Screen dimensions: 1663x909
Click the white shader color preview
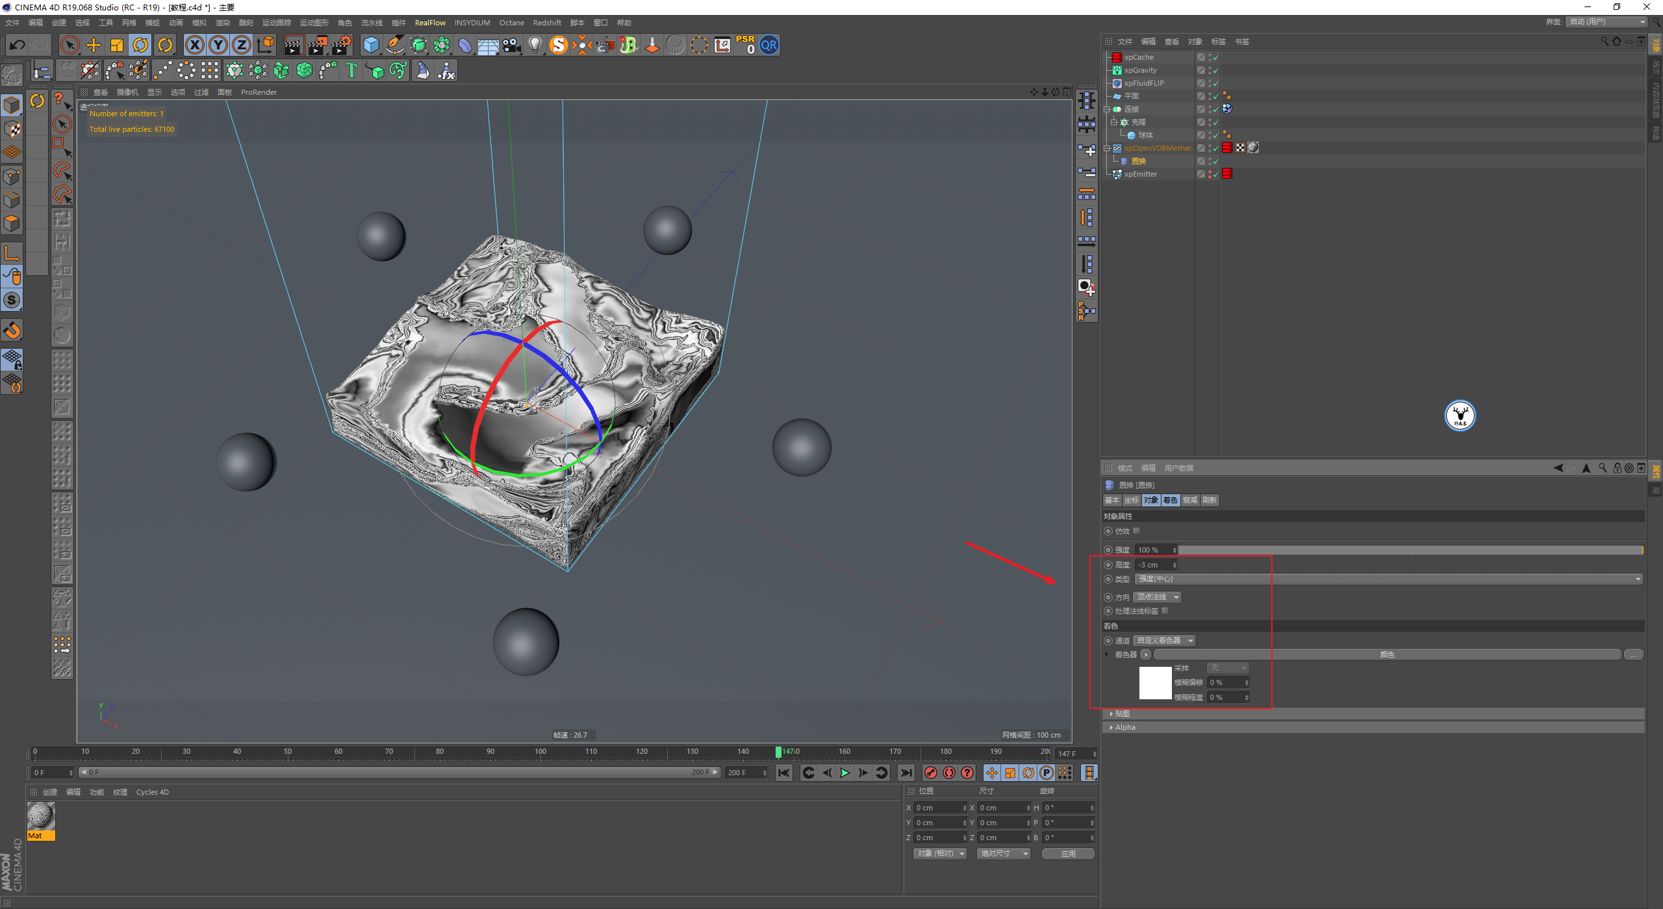1155,683
